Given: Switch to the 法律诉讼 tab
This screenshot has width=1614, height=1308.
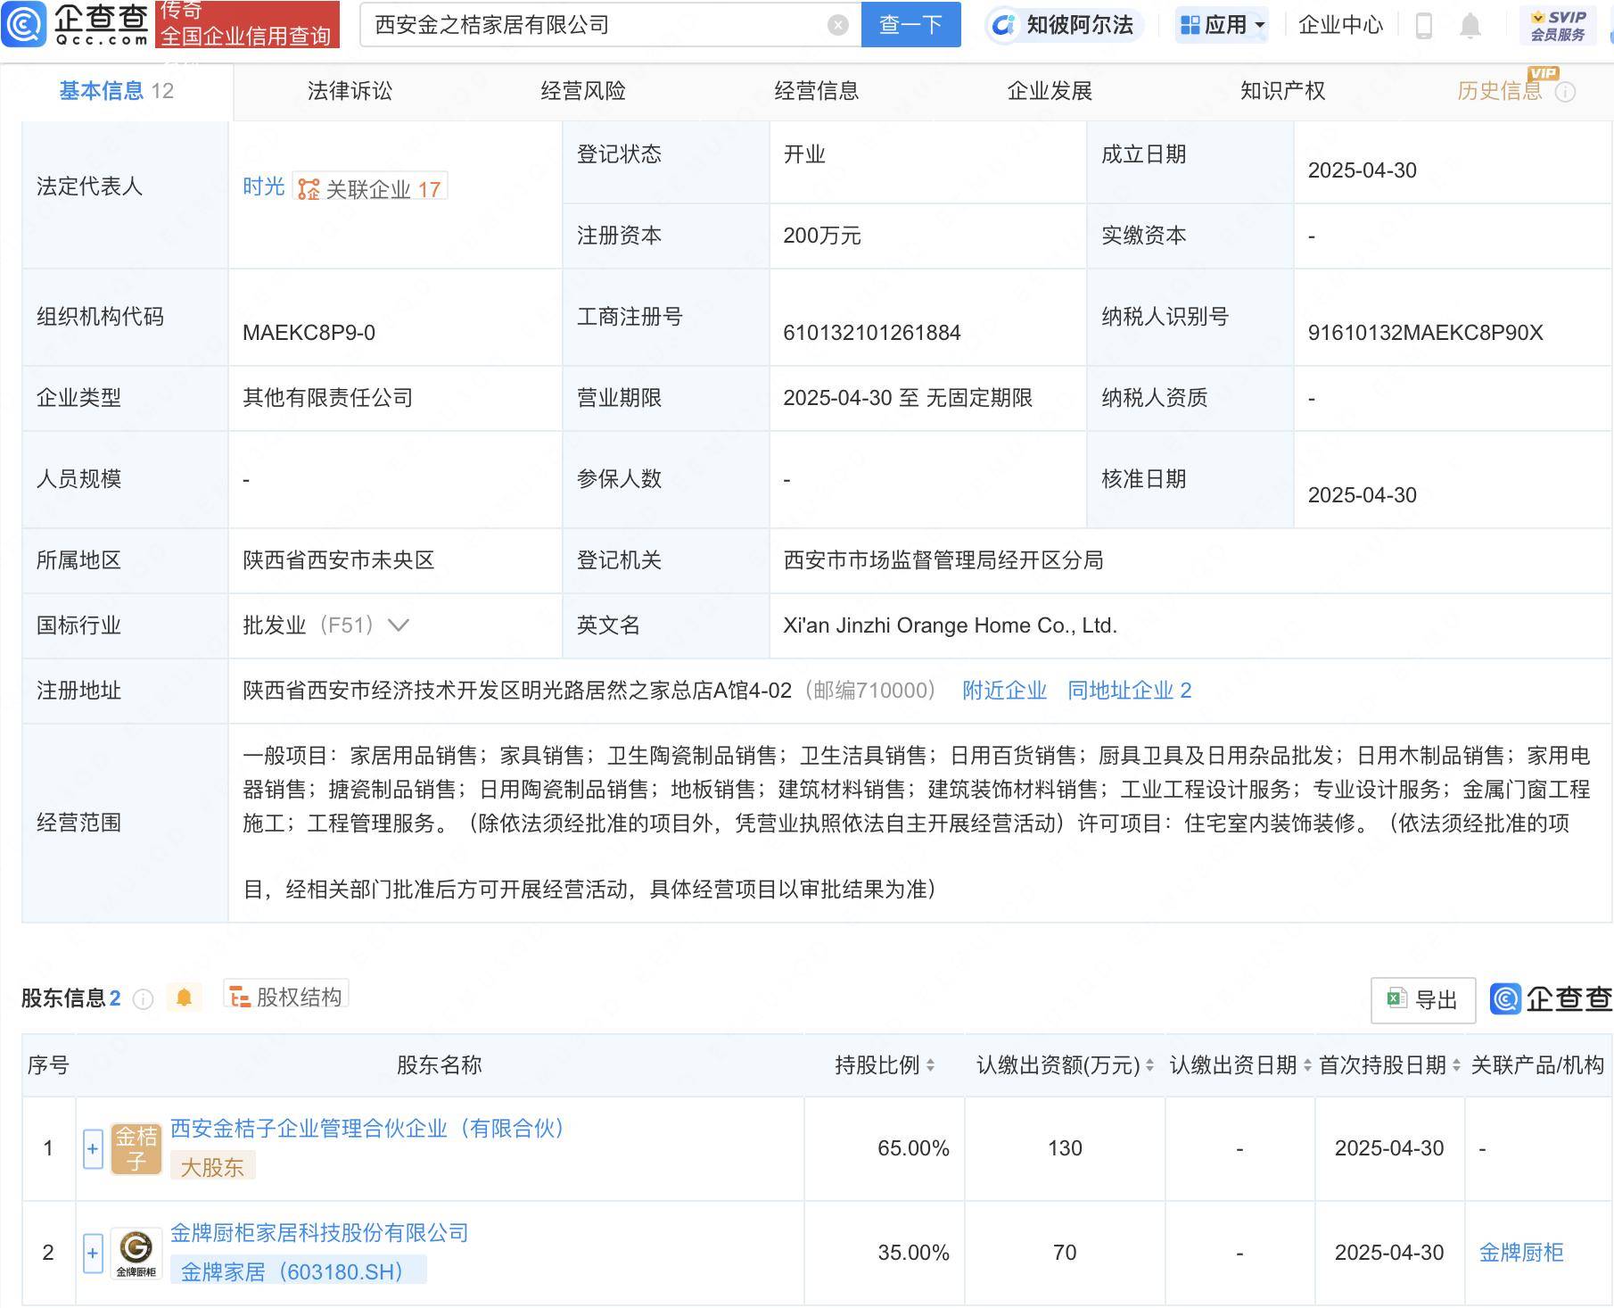Looking at the screenshot, I should [350, 91].
